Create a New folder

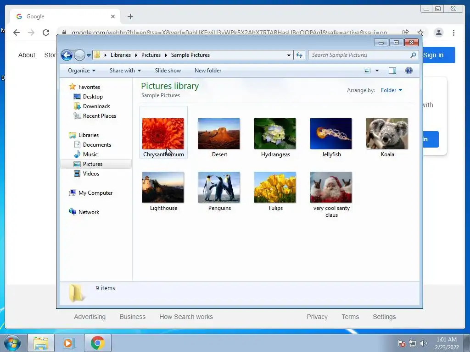pyautogui.click(x=208, y=71)
